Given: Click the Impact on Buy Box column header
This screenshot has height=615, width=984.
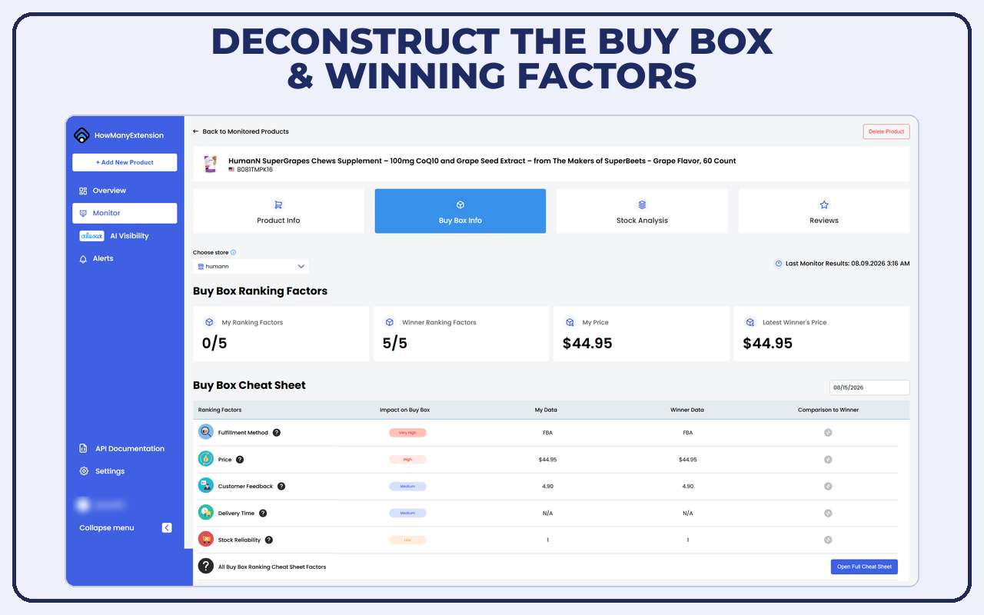Looking at the screenshot, I should click(405, 410).
